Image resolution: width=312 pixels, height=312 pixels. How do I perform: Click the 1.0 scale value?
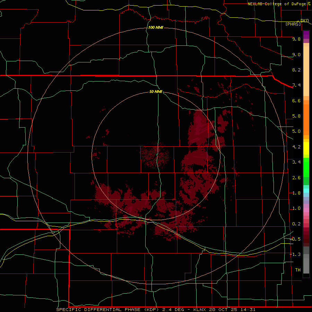tap(296, 208)
